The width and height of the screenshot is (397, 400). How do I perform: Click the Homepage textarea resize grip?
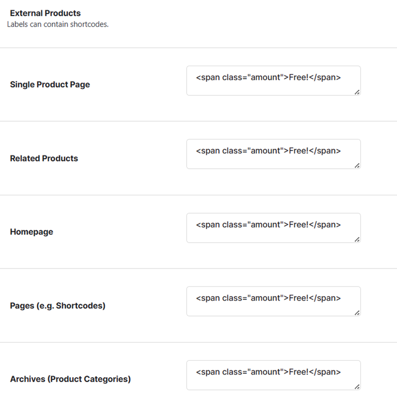(357, 239)
